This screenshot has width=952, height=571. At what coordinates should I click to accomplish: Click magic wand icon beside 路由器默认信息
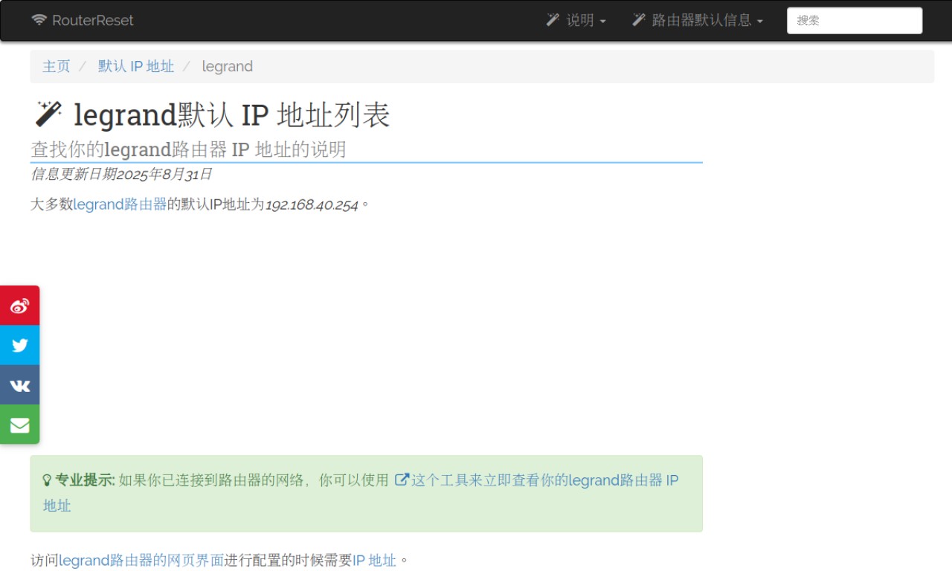pos(638,20)
